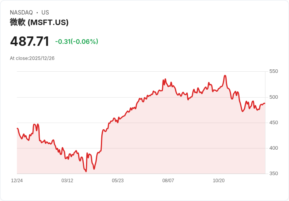The height and width of the screenshot is (201, 289).
Task: Open the 微軟 (MSFT.US) stock title
Action: [x=39, y=22]
